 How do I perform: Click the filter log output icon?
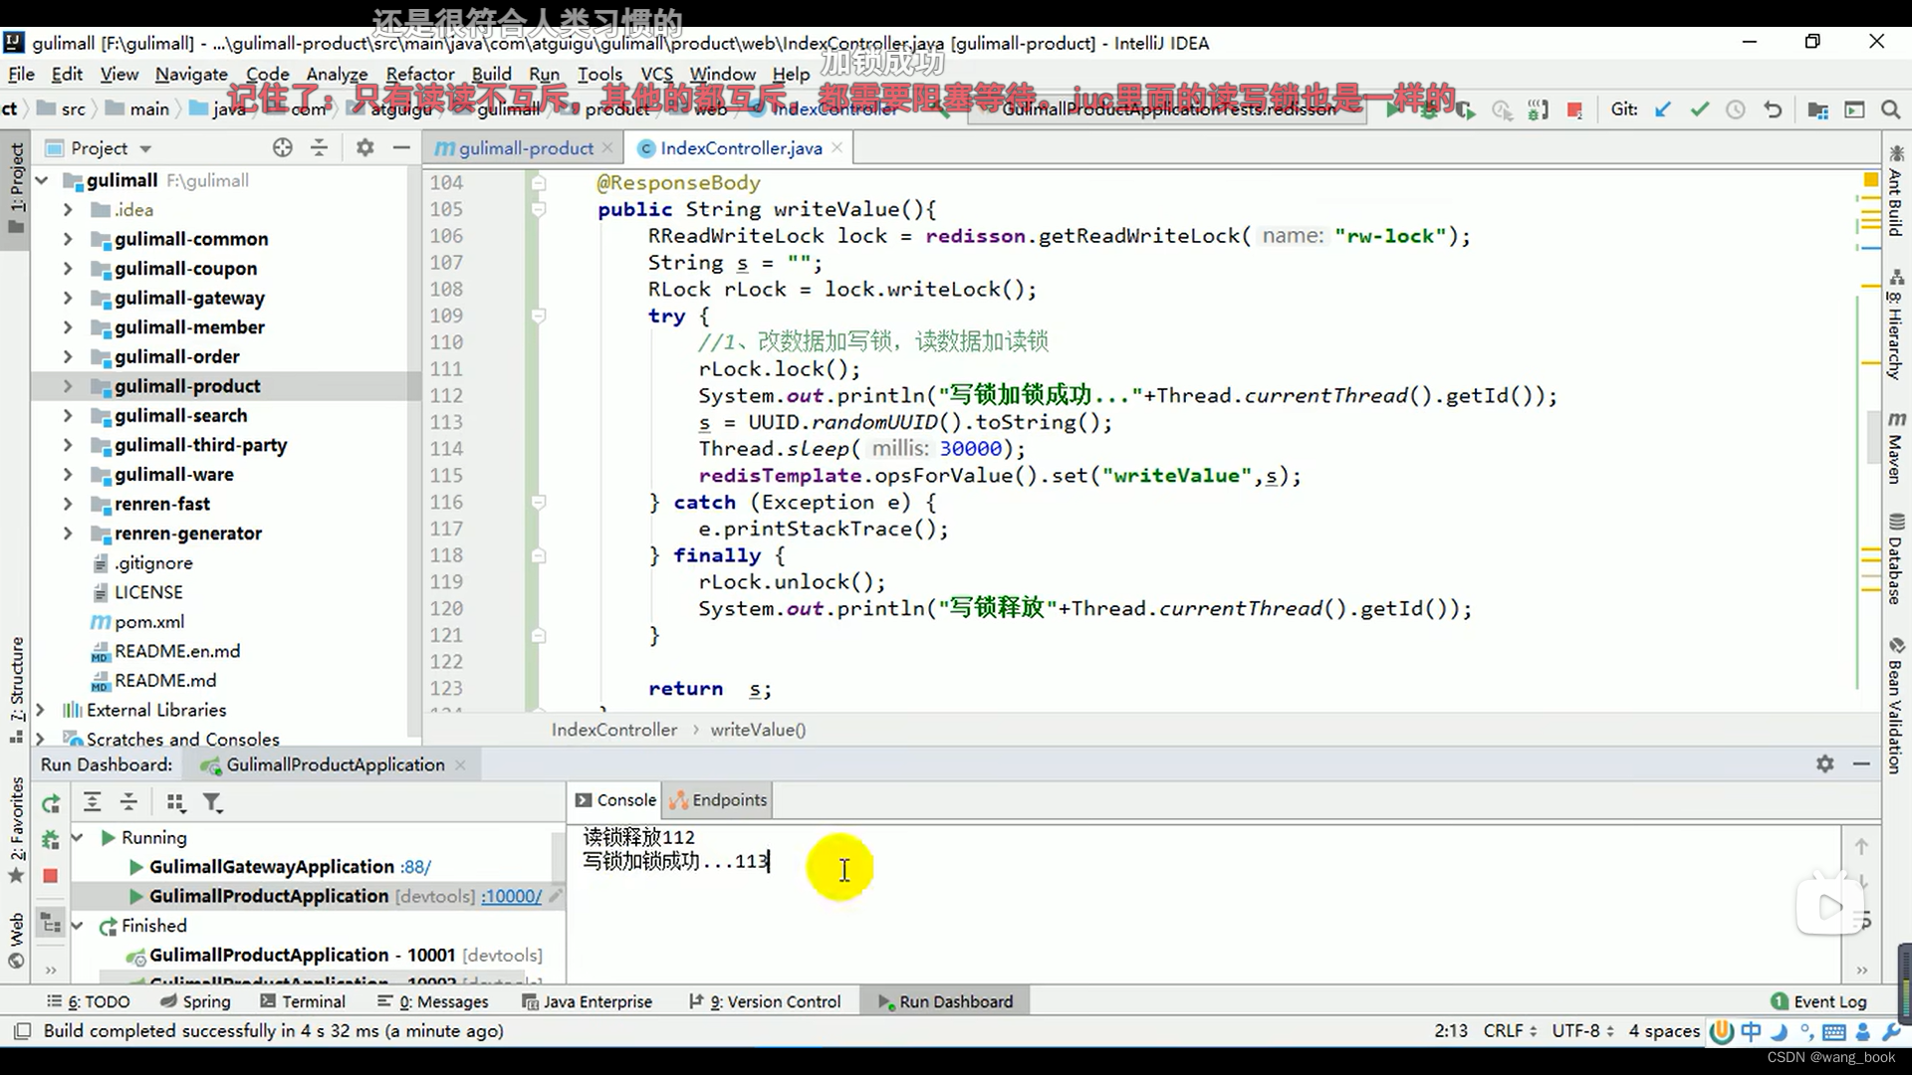pyautogui.click(x=211, y=802)
